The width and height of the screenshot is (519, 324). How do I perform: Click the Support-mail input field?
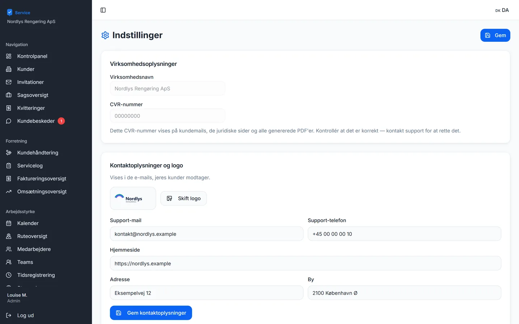(x=207, y=234)
